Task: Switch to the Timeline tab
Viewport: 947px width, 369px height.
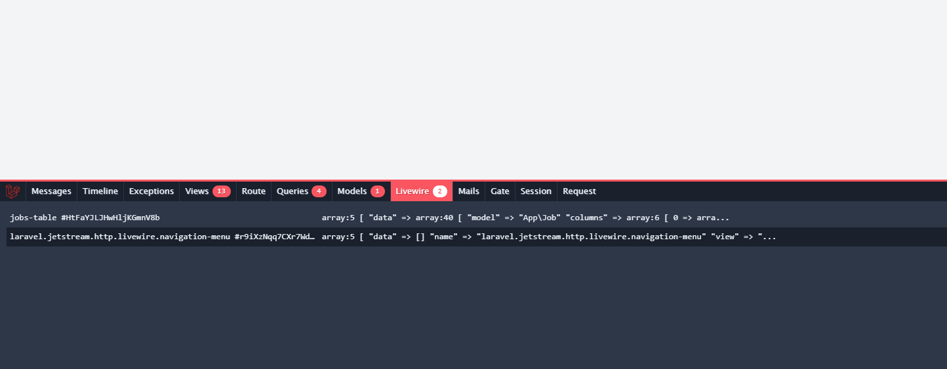Action: click(100, 191)
